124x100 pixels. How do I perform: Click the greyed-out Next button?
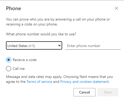[108, 92]
